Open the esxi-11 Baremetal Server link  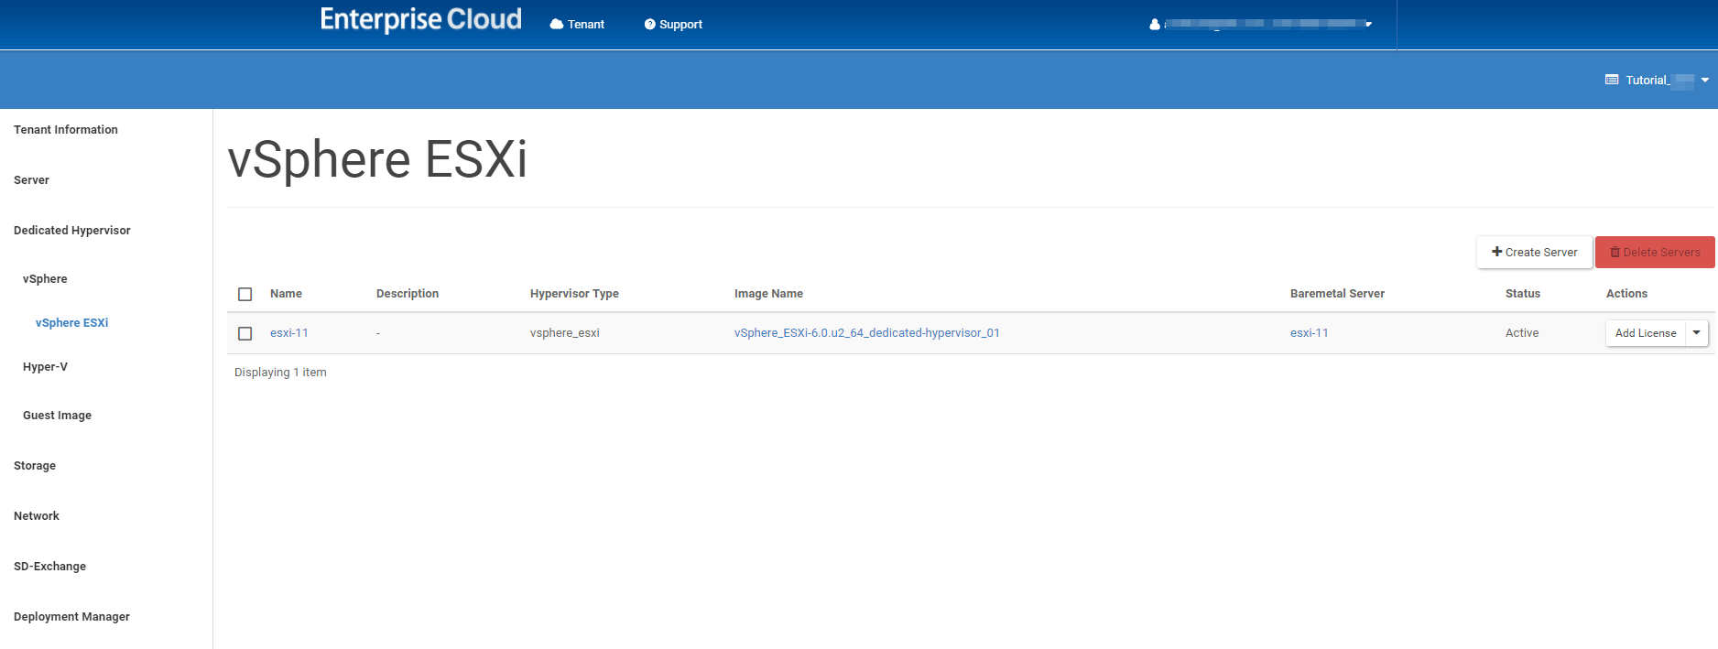click(1309, 333)
